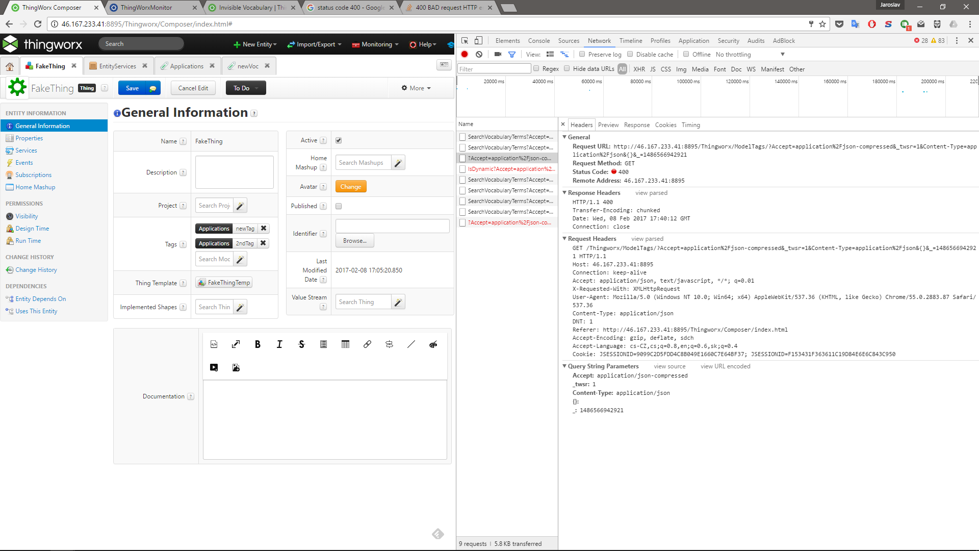
Task: Switch to the Console tab in DevTools
Action: coord(538,41)
